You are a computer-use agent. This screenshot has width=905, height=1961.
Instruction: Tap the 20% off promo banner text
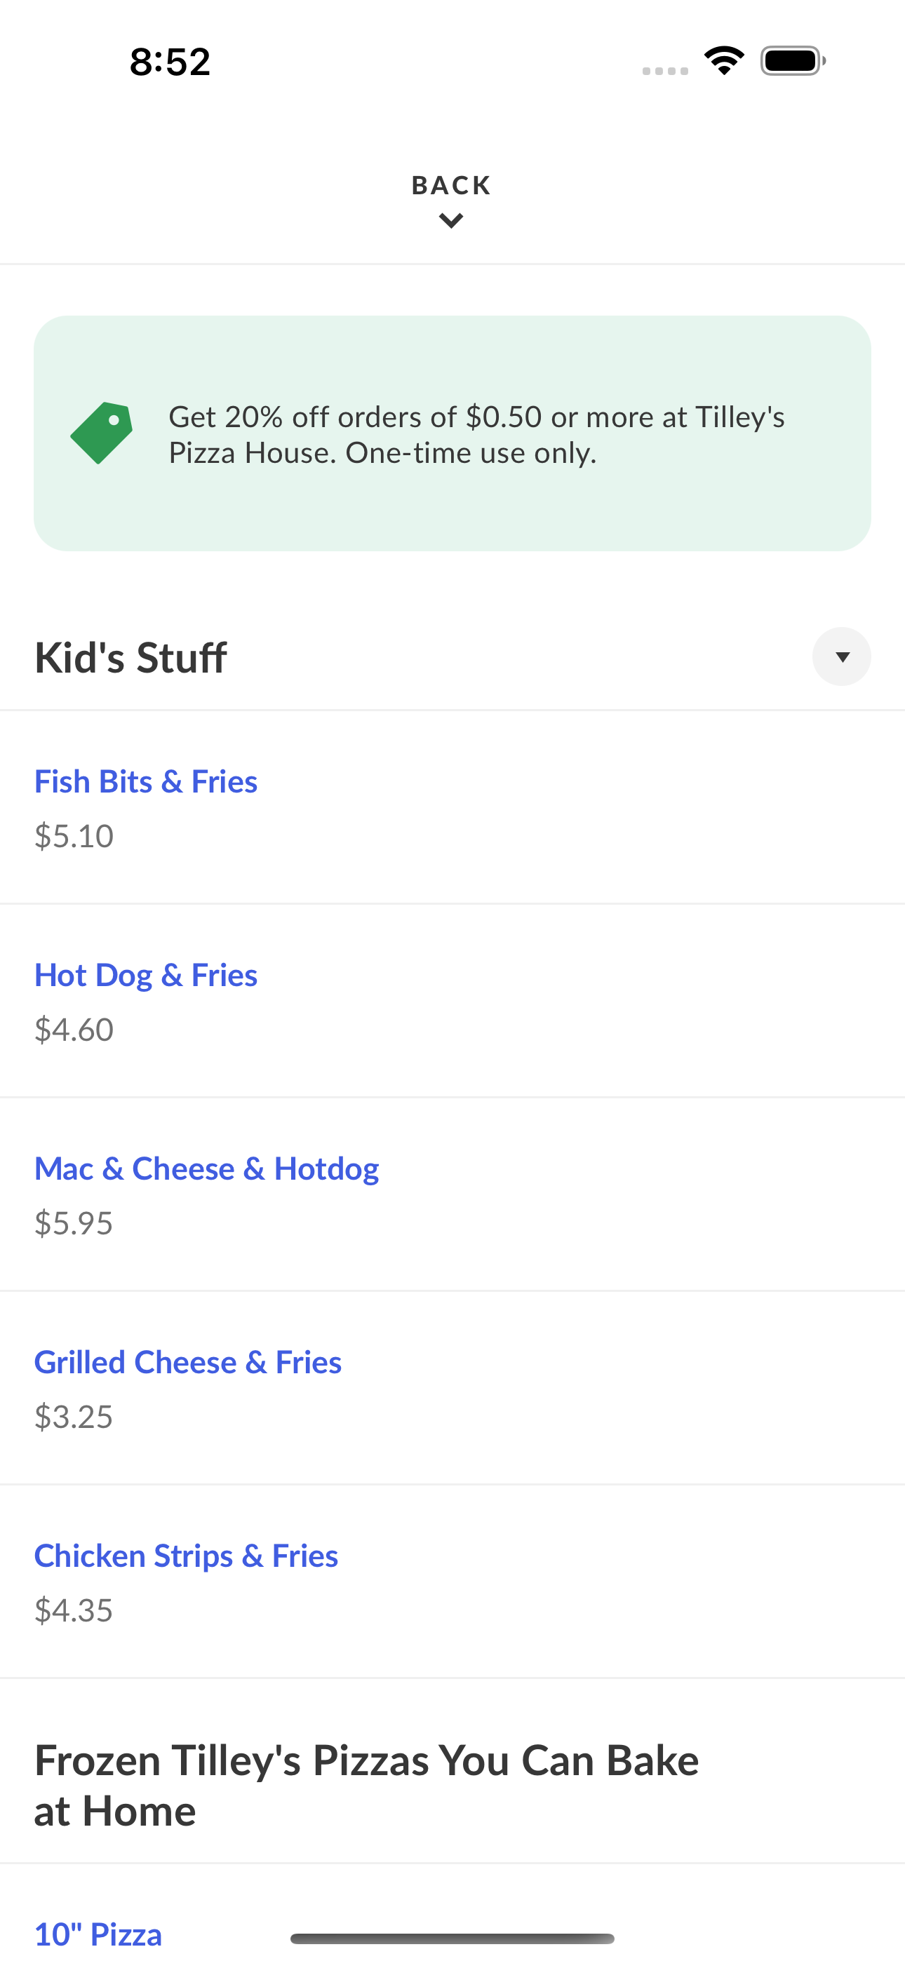click(476, 435)
